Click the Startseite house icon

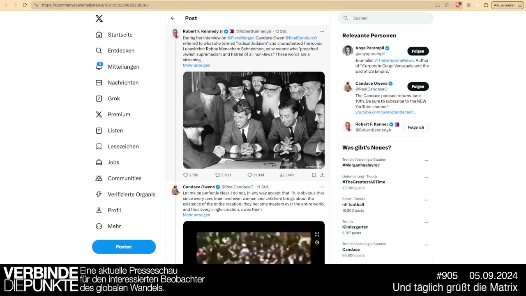coord(99,35)
